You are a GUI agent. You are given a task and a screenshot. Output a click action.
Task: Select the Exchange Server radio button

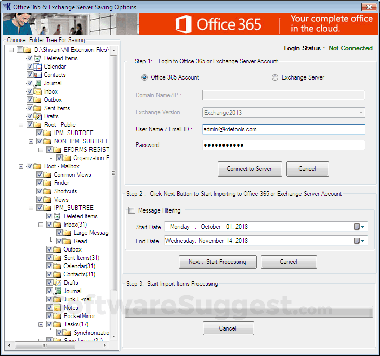[275, 77]
